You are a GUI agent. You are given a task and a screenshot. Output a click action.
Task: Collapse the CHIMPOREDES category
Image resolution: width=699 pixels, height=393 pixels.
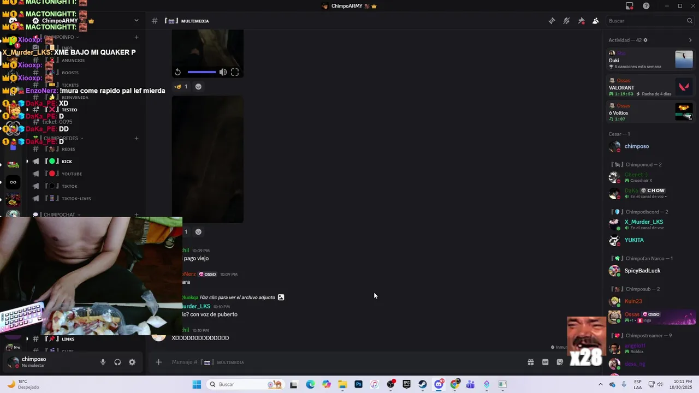pos(61,138)
